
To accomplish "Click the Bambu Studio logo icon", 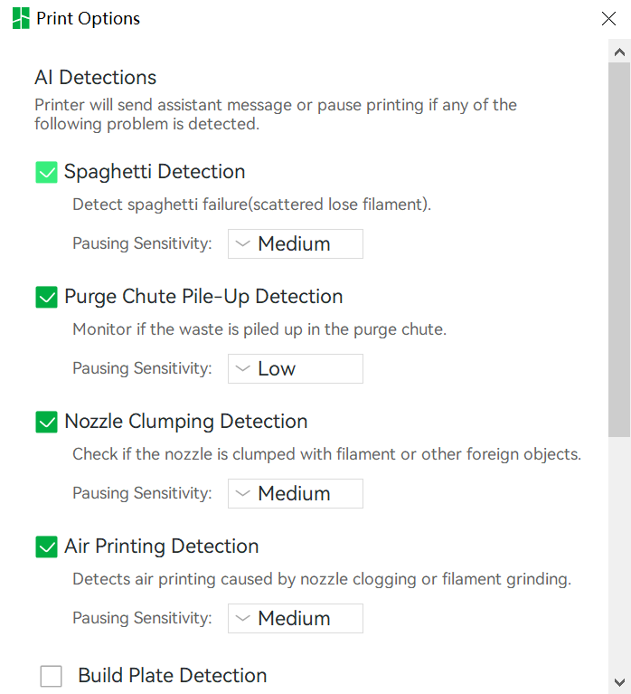I will pyautogui.click(x=21, y=18).
